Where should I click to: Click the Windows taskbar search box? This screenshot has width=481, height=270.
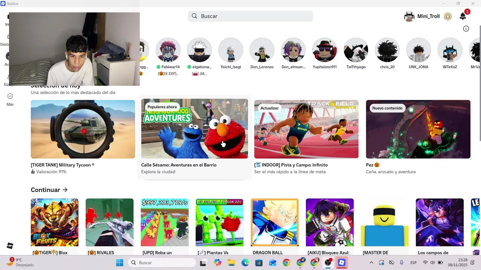tap(162, 262)
